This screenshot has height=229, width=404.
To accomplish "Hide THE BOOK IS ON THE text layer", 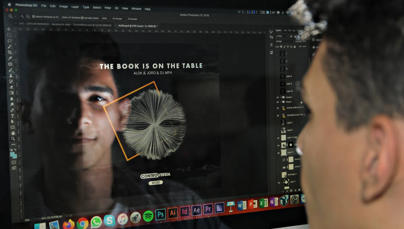I will [x=278, y=115].
